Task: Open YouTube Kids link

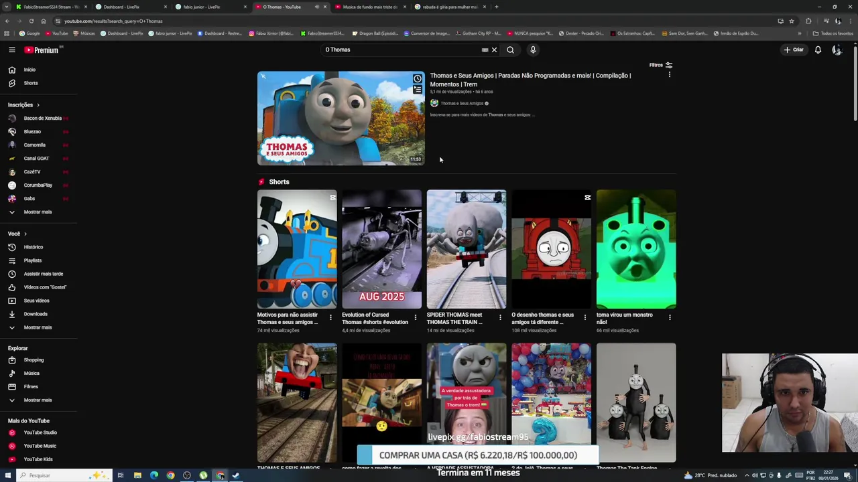Action: tap(38, 459)
